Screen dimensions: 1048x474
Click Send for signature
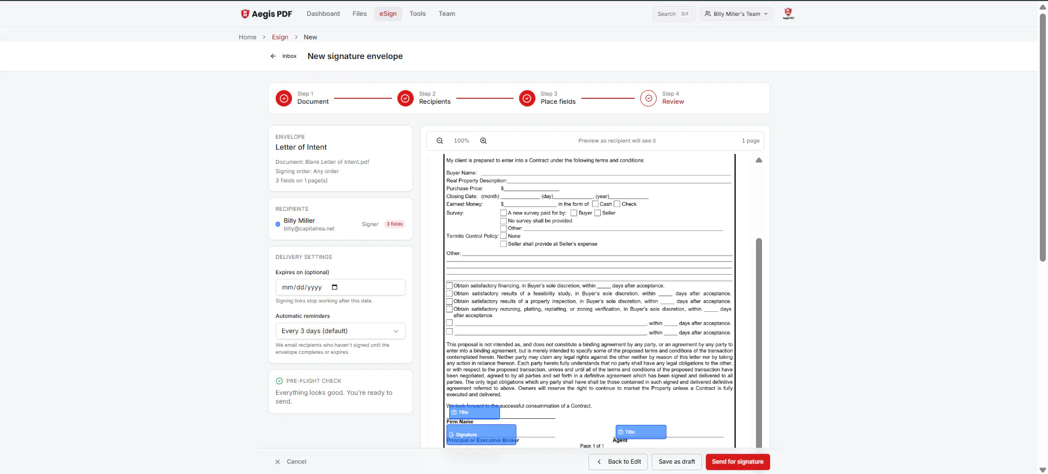(x=738, y=462)
